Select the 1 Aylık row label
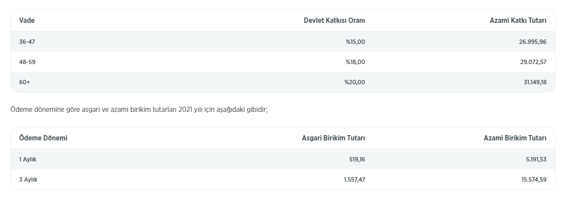 [x=28, y=159]
